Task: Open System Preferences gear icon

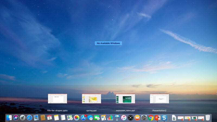Action: (x=144, y=118)
